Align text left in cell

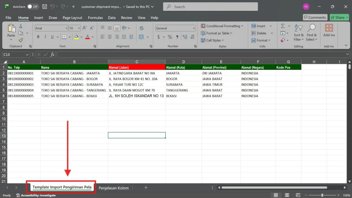(102, 37)
